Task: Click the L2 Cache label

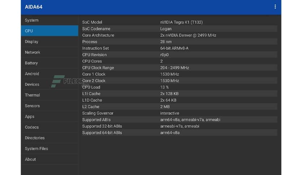Action: coord(91,107)
